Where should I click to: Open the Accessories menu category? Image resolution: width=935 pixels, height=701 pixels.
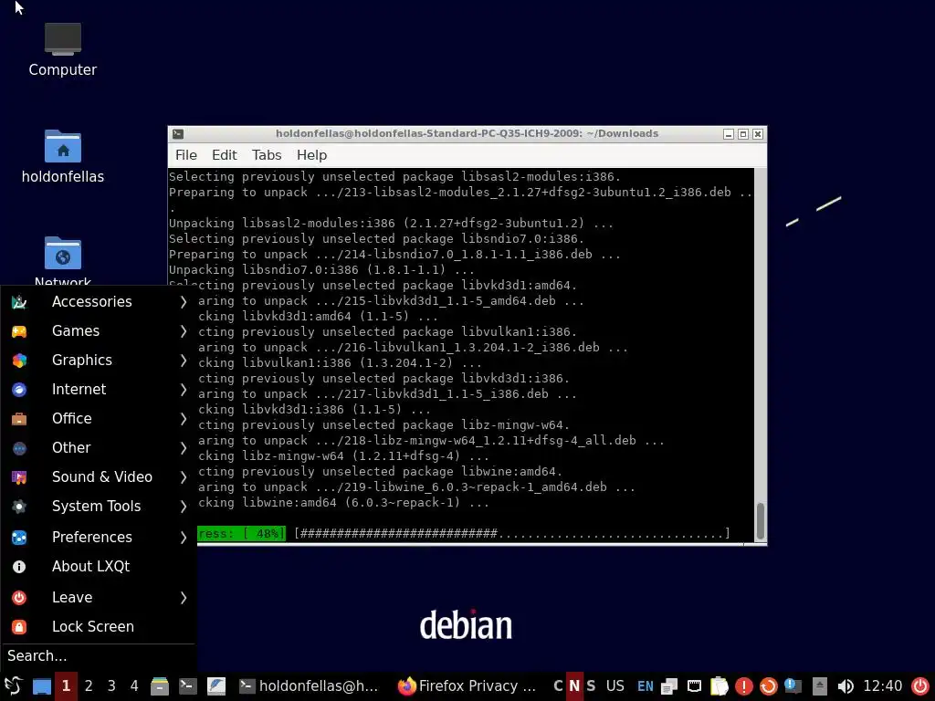click(99, 301)
